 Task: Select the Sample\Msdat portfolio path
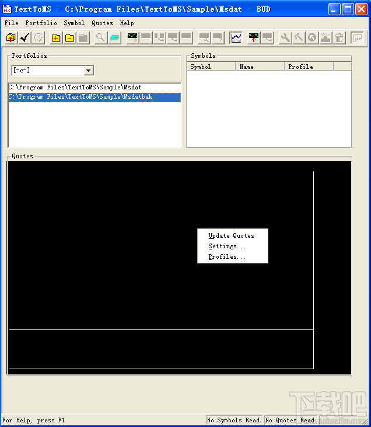[94, 88]
